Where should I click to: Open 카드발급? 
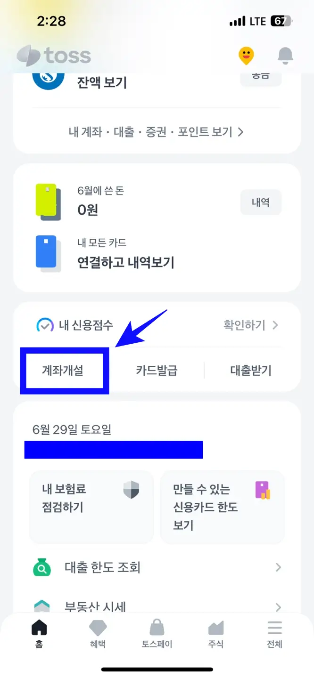tap(157, 370)
